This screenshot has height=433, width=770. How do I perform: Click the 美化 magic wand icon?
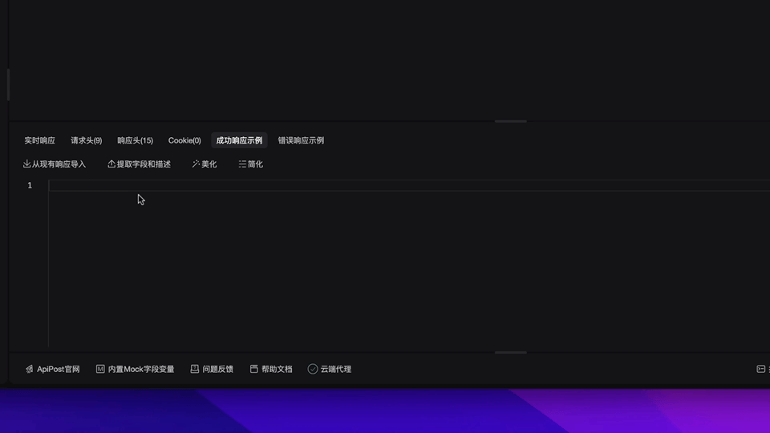coord(196,164)
